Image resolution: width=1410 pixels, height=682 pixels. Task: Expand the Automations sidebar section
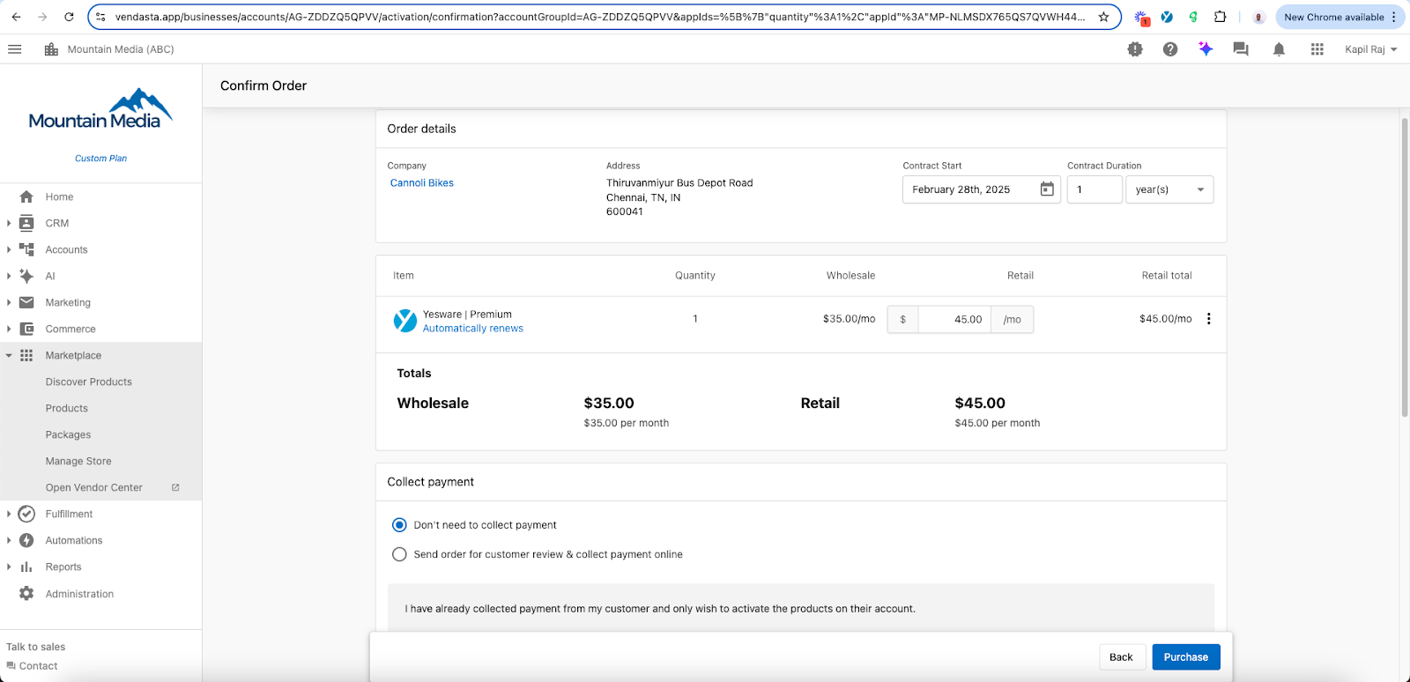(x=9, y=540)
